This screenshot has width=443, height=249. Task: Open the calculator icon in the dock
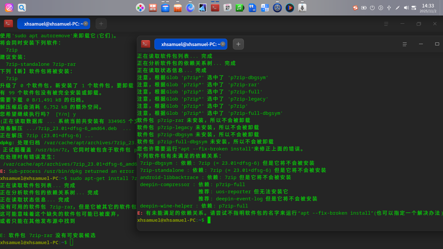click(x=265, y=8)
